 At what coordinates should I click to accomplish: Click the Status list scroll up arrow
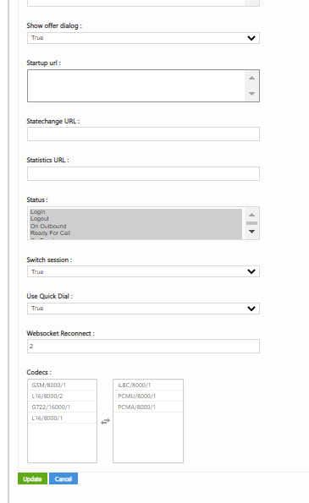coord(251,215)
